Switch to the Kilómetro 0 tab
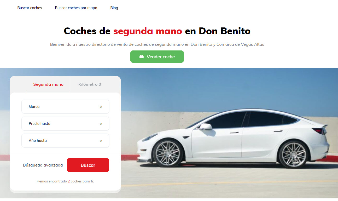Image resolution: width=338 pixels, height=201 pixels. [90, 84]
